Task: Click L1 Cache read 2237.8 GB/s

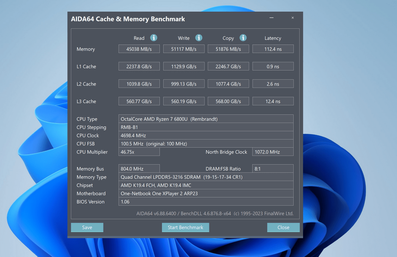Action: (x=139, y=66)
